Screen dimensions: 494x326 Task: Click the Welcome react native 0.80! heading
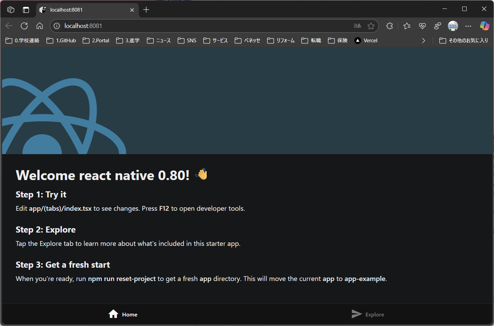102,175
